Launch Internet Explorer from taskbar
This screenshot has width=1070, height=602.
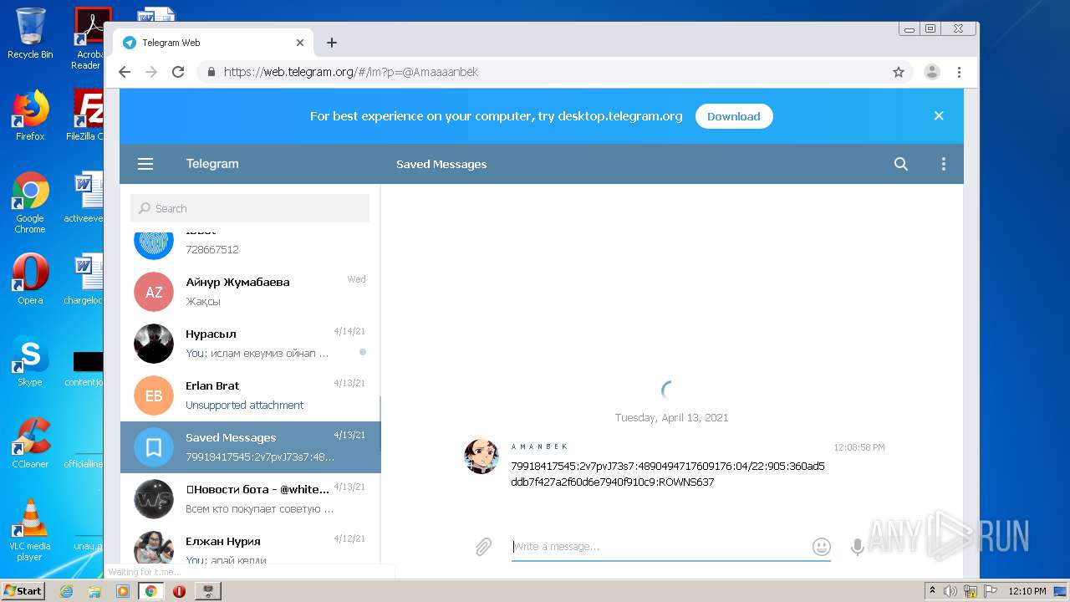66,591
